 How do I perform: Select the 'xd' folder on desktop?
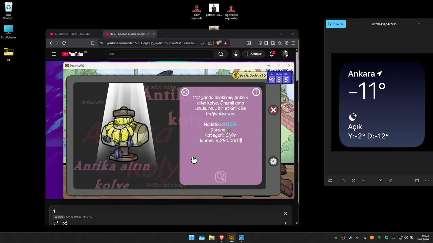tap(8, 55)
